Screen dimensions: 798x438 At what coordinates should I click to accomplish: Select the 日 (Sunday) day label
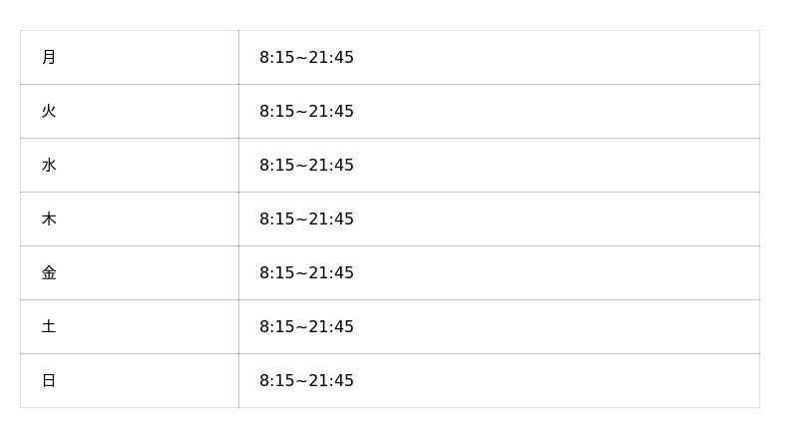point(49,381)
